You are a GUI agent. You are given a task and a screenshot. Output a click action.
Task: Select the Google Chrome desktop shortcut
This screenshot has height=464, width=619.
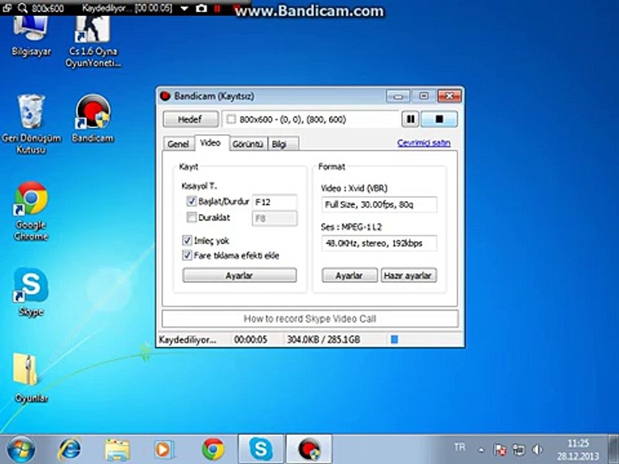(x=31, y=211)
